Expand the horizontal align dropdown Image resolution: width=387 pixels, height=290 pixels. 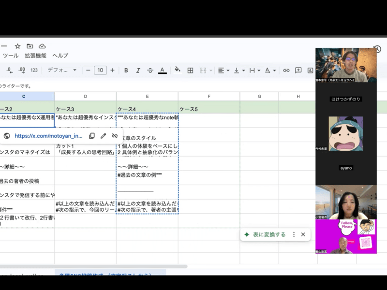pos(223,71)
